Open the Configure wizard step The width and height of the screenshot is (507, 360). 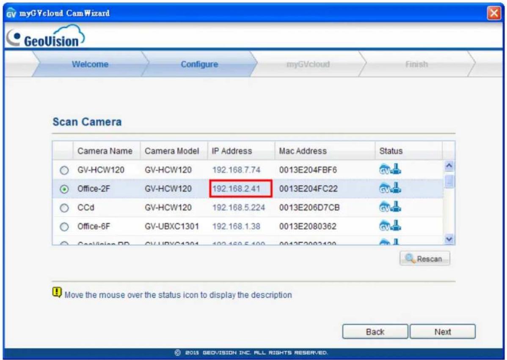[199, 64]
